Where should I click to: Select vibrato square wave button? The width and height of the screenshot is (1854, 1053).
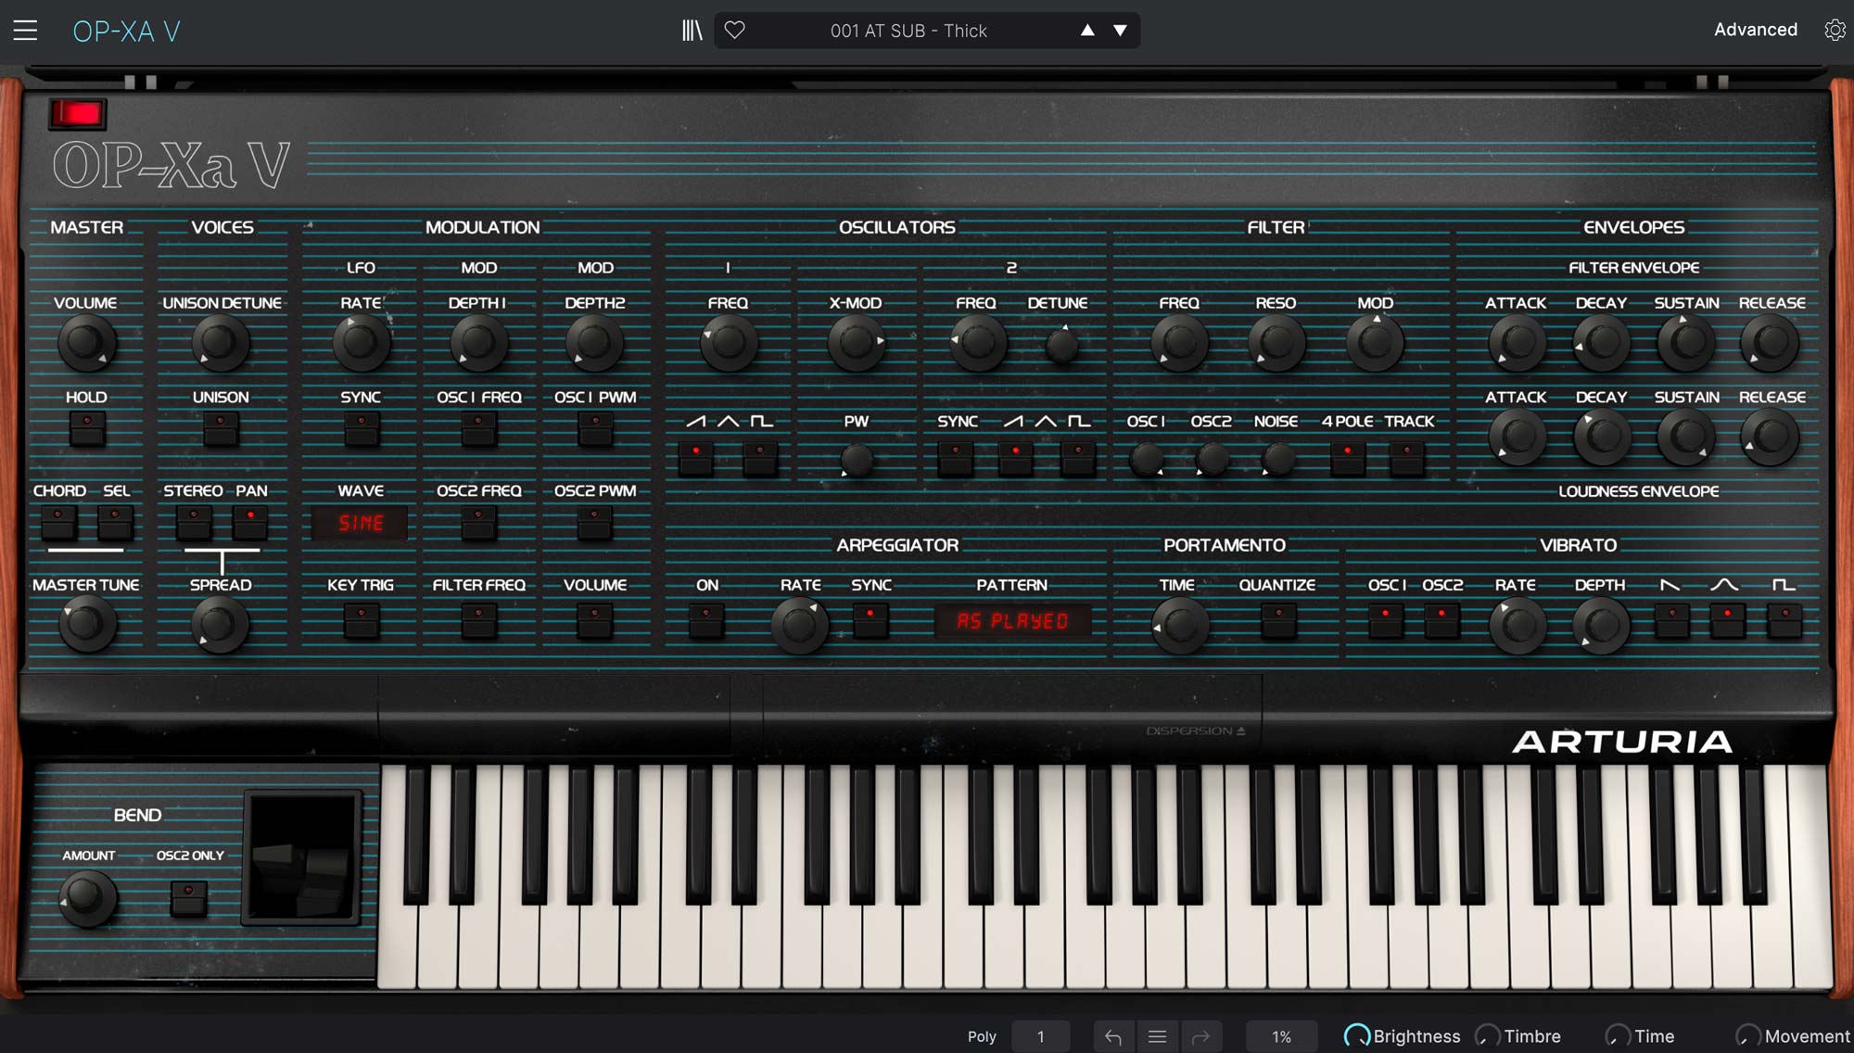[x=1784, y=619]
